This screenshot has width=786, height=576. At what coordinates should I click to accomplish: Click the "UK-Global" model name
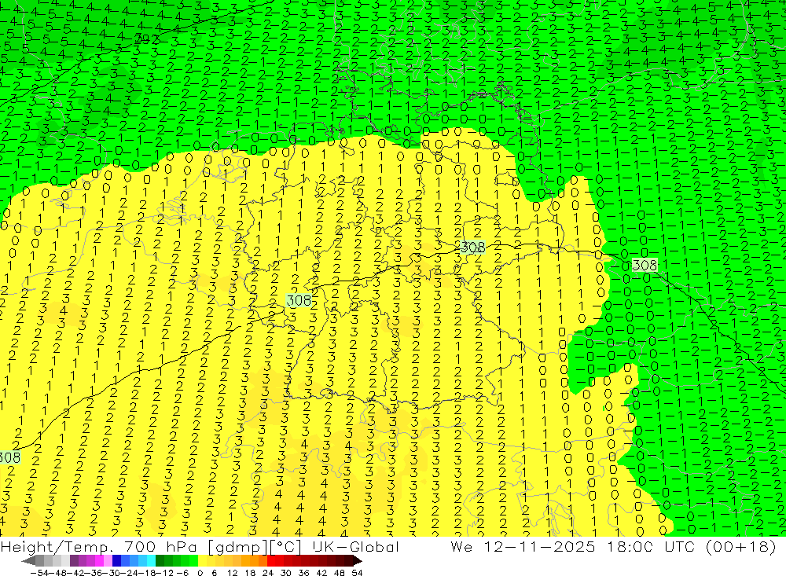[356, 546]
